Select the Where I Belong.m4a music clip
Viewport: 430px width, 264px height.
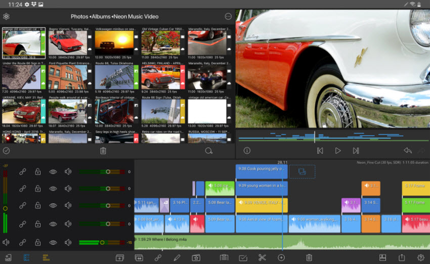(x=282, y=242)
